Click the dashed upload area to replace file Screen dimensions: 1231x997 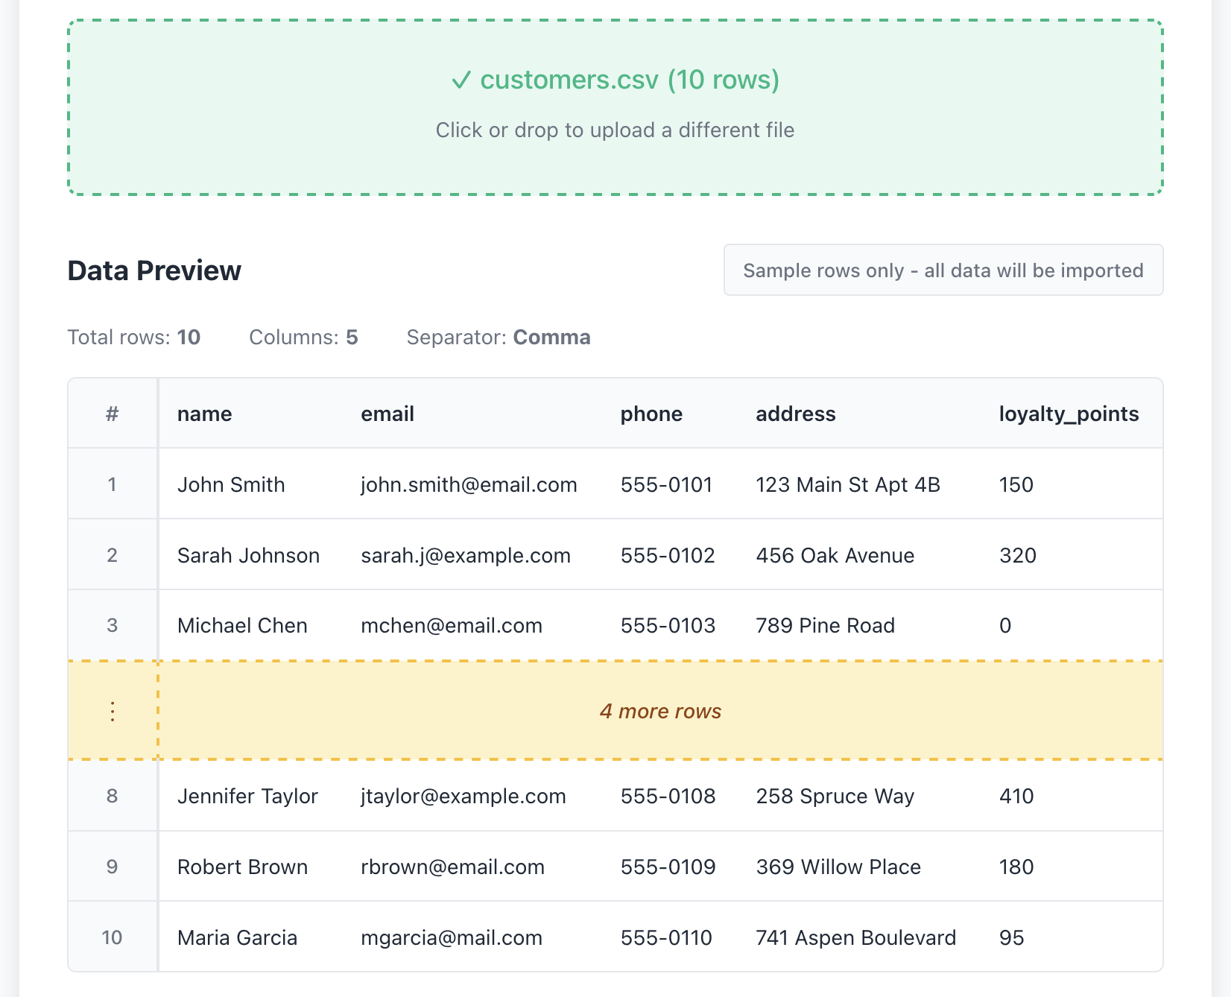tap(615, 108)
